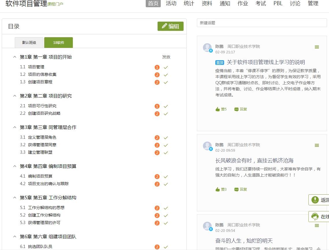Open section 4.2 项目支出的确认与跟踪
The image size is (329, 250).
48,184
